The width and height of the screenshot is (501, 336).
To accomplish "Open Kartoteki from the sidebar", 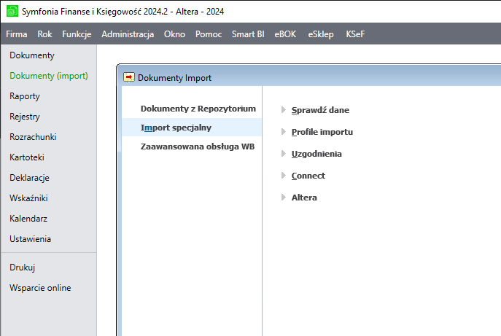I will (27, 157).
